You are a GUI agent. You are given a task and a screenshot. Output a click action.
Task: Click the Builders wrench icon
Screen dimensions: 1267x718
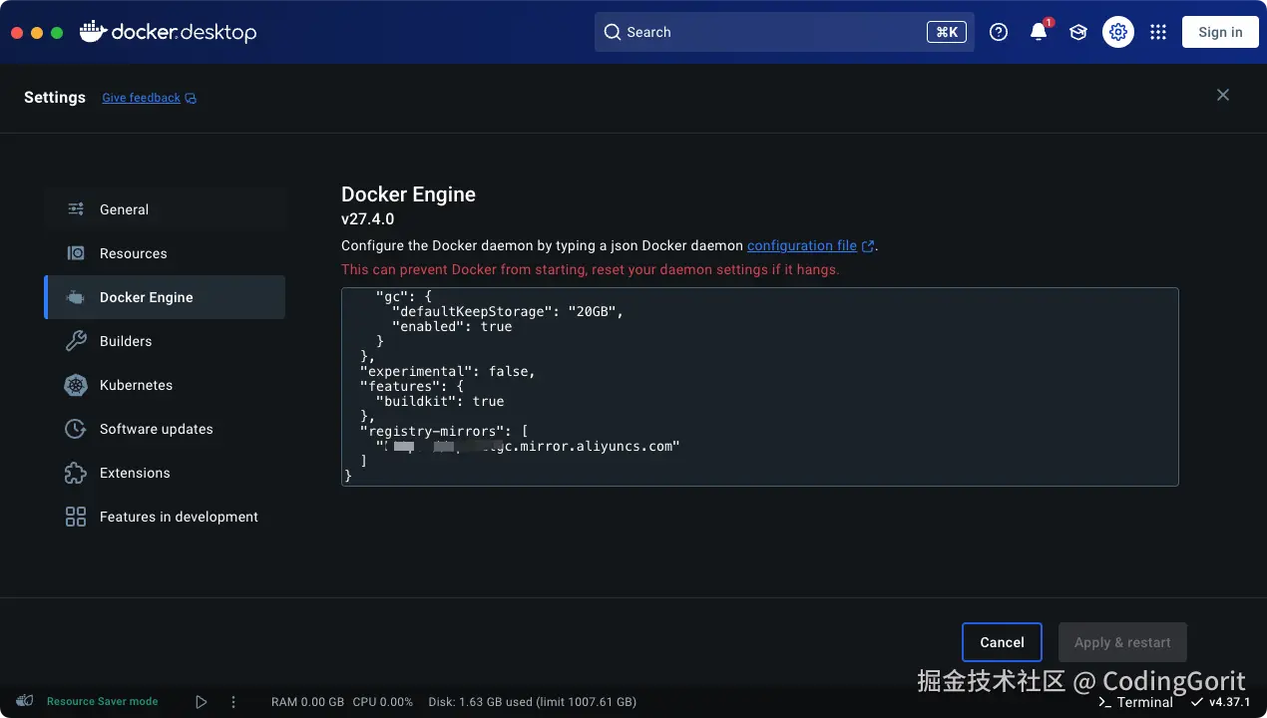click(76, 341)
